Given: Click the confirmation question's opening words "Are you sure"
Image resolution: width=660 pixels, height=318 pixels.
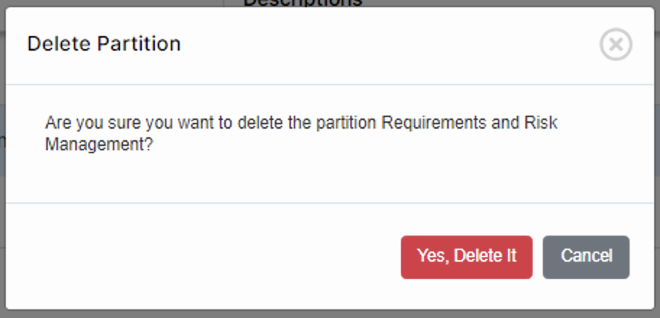Looking at the screenshot, I should [x=81, y=122].
